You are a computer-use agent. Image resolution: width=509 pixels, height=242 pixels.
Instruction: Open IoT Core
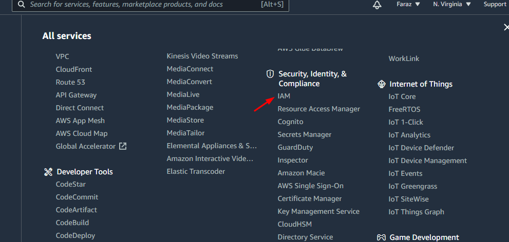(402, 96)
